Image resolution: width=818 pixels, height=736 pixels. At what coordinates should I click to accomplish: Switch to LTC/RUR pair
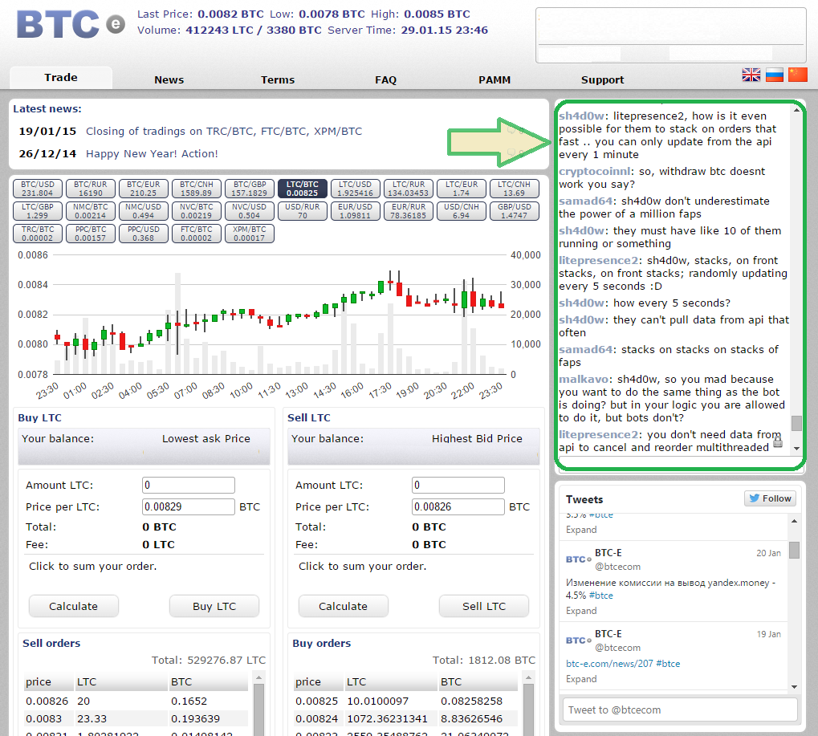409,189
